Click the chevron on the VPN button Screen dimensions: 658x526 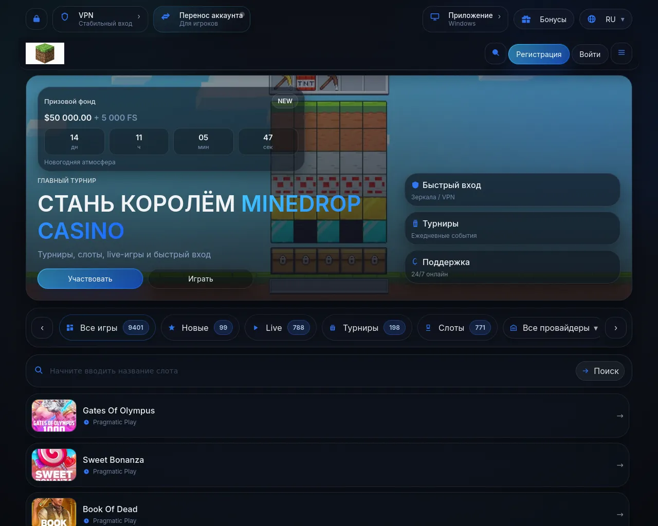pos(139,16)
